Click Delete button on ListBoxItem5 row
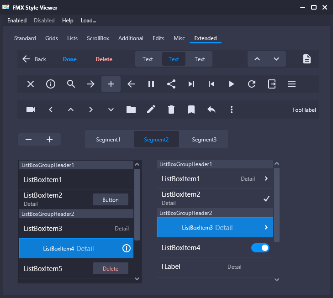This screenshot has width=333, height=298. point(111,268)
